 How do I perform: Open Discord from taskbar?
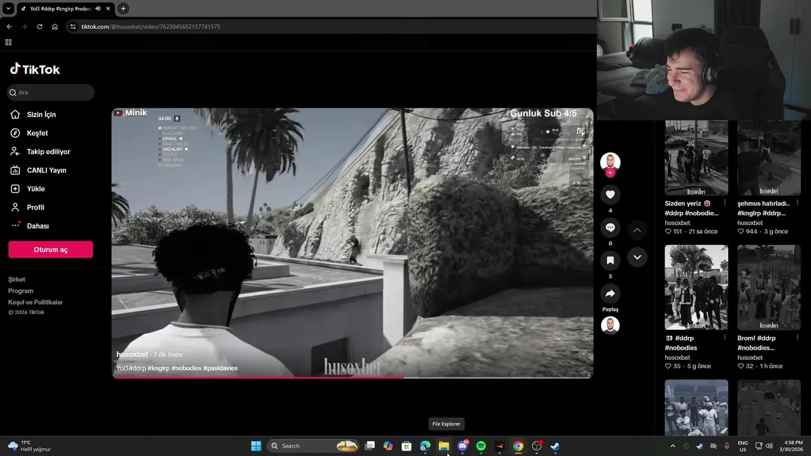tap(463, 446)
